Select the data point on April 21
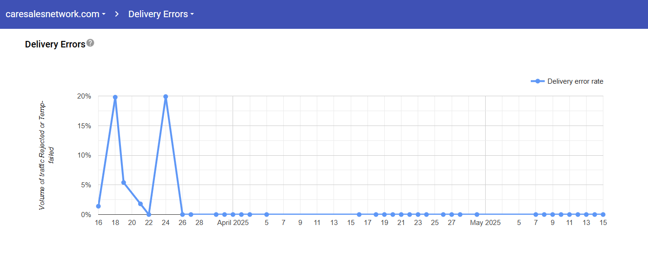The image size is (648, 258). point(401,214)
